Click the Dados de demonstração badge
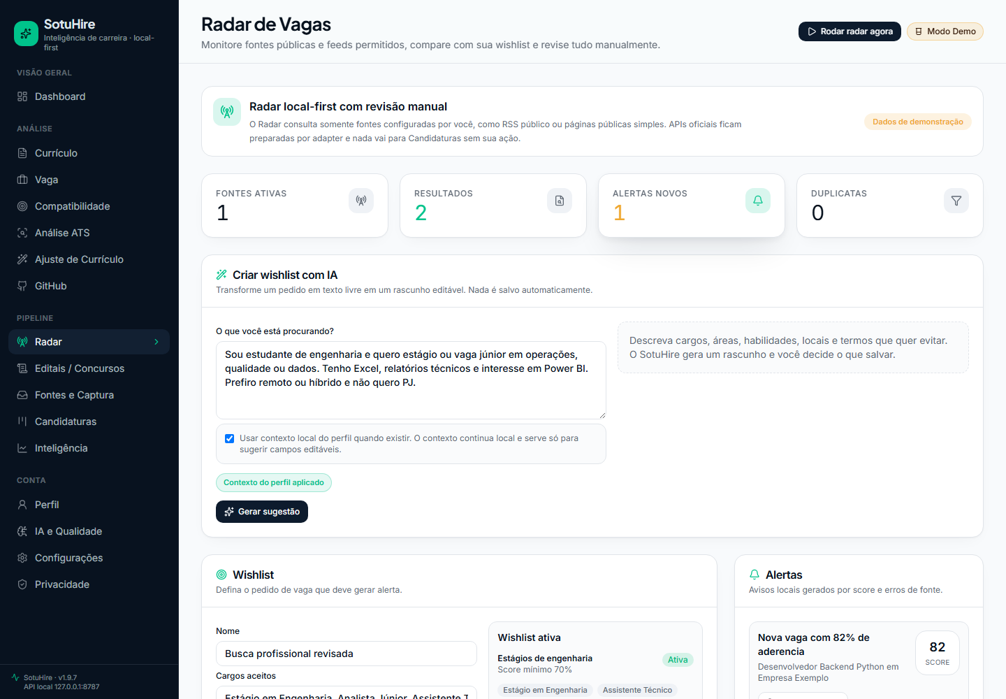 pos(918,122)
